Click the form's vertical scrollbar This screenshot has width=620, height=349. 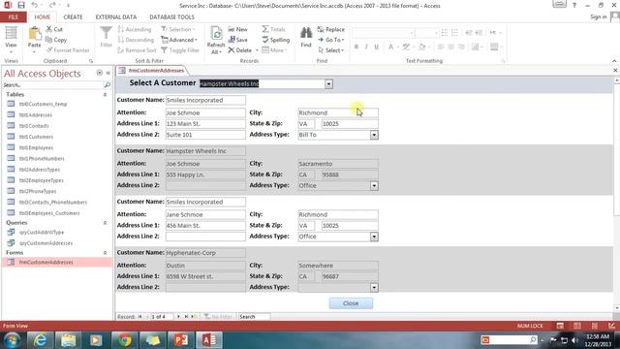coord(616,194)
